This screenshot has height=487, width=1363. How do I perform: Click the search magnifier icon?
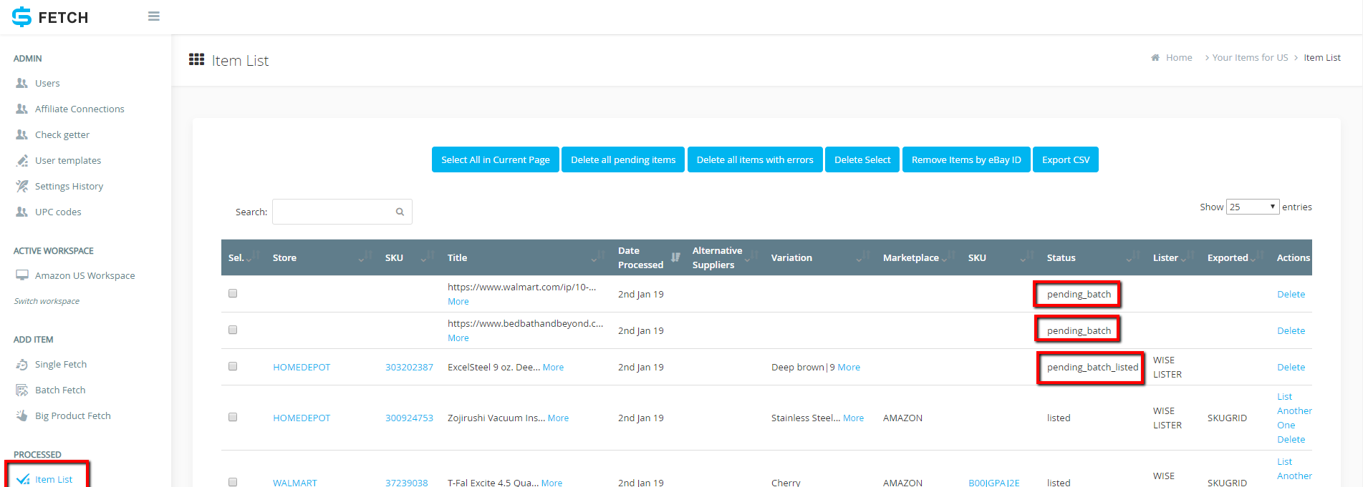tap(400, 212)
